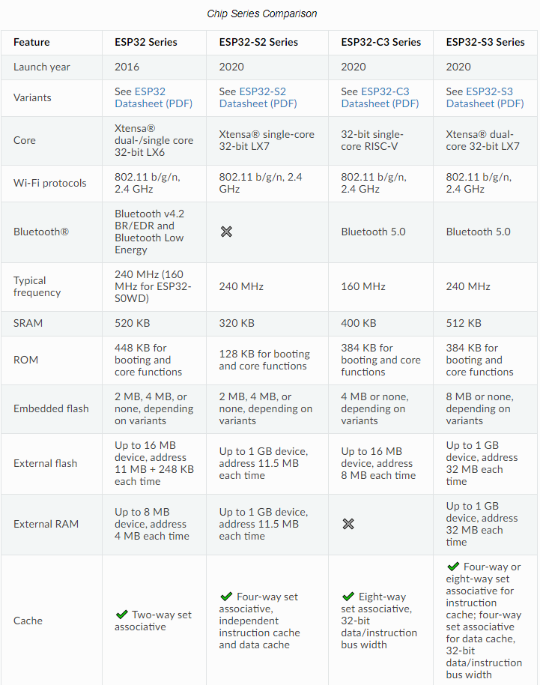Image resolution: width=540 pixels, height=685 pixels.
Task: Open the ESP32-C3 Datasheet (PDF) link
Action: click(x=380, y=97)
